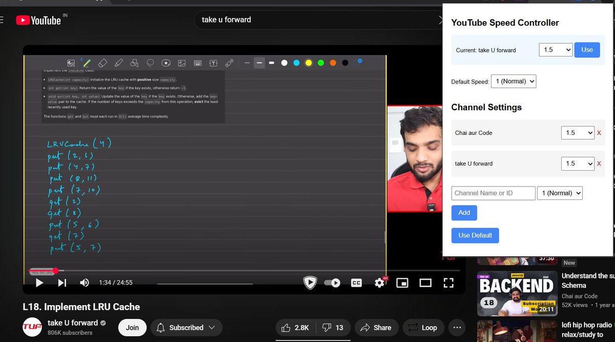Click the video progress bar scrubber

(55, 270)
